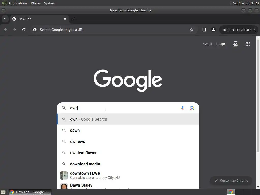
Task: Click the back navigation arrow
Action: [x=6, y=30]
